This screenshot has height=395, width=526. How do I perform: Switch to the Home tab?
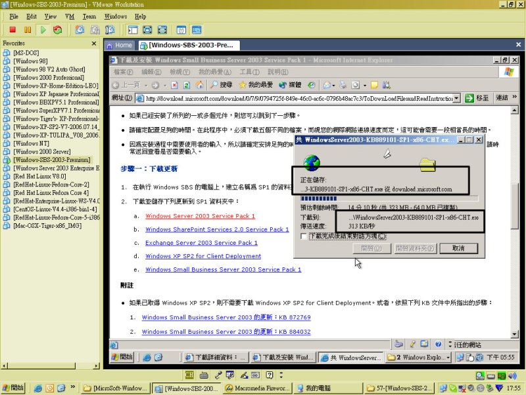(120, 45)
